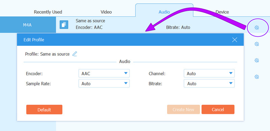Click the Profile: Same as source label
The image size is (270, 131).
point(47,54)
